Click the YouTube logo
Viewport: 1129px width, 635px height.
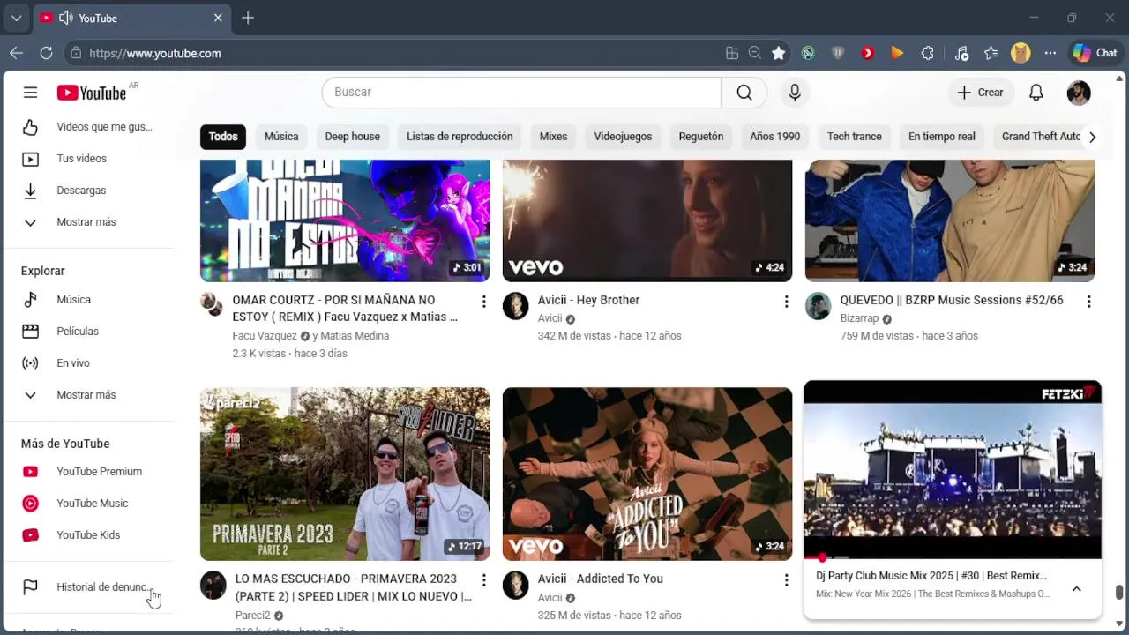(92, 93)
